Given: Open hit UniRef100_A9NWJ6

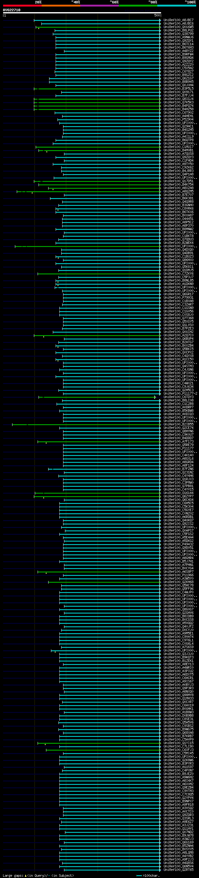Looking at the screenshot, I should coord(178,37).
